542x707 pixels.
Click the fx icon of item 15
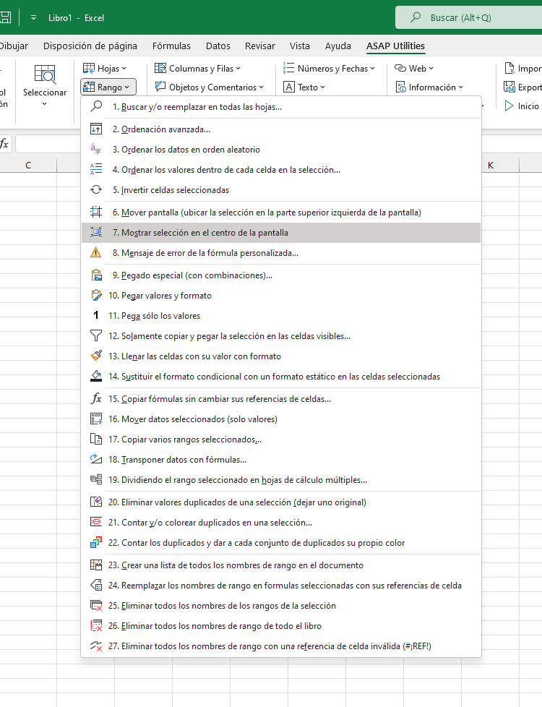click(x=96, y=398)
